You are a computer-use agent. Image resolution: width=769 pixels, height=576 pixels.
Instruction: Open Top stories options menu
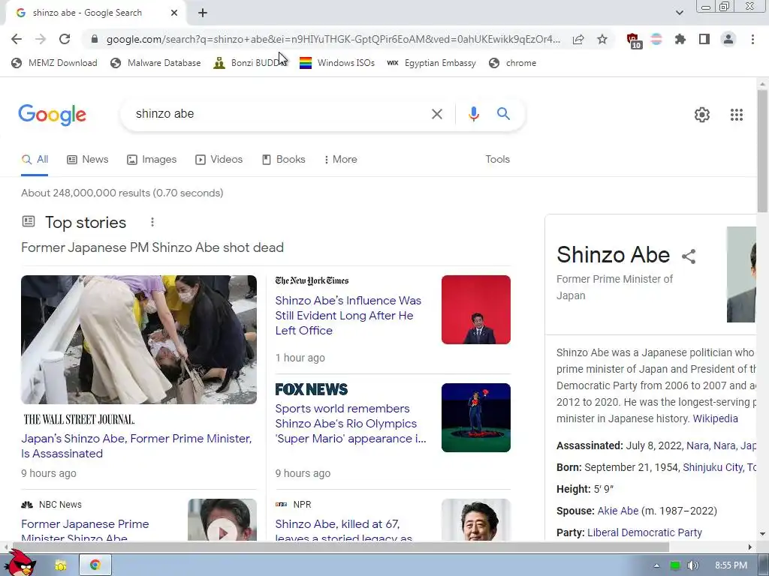pos(152,222)
